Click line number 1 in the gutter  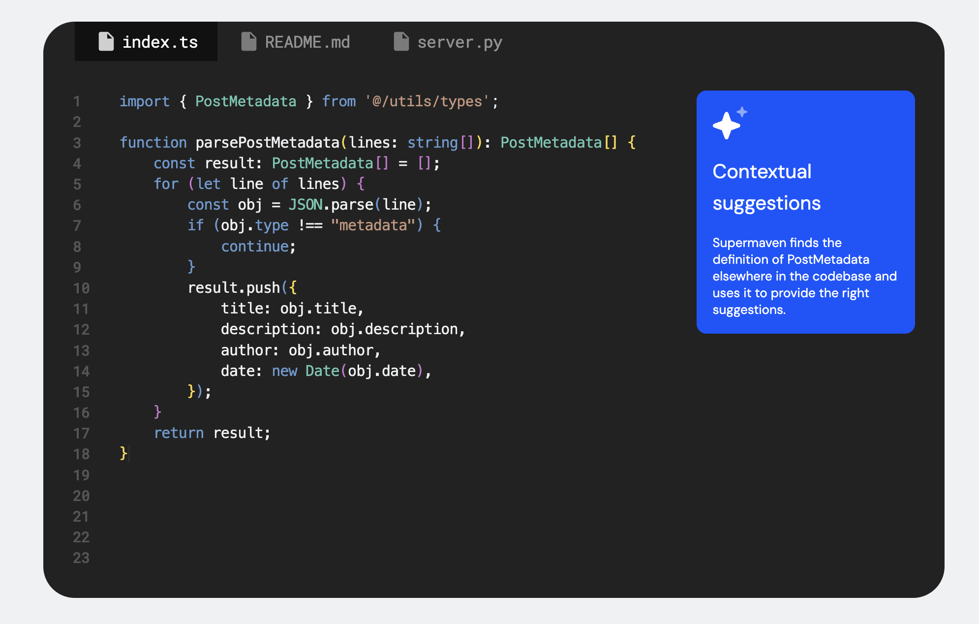pos(77,101)
